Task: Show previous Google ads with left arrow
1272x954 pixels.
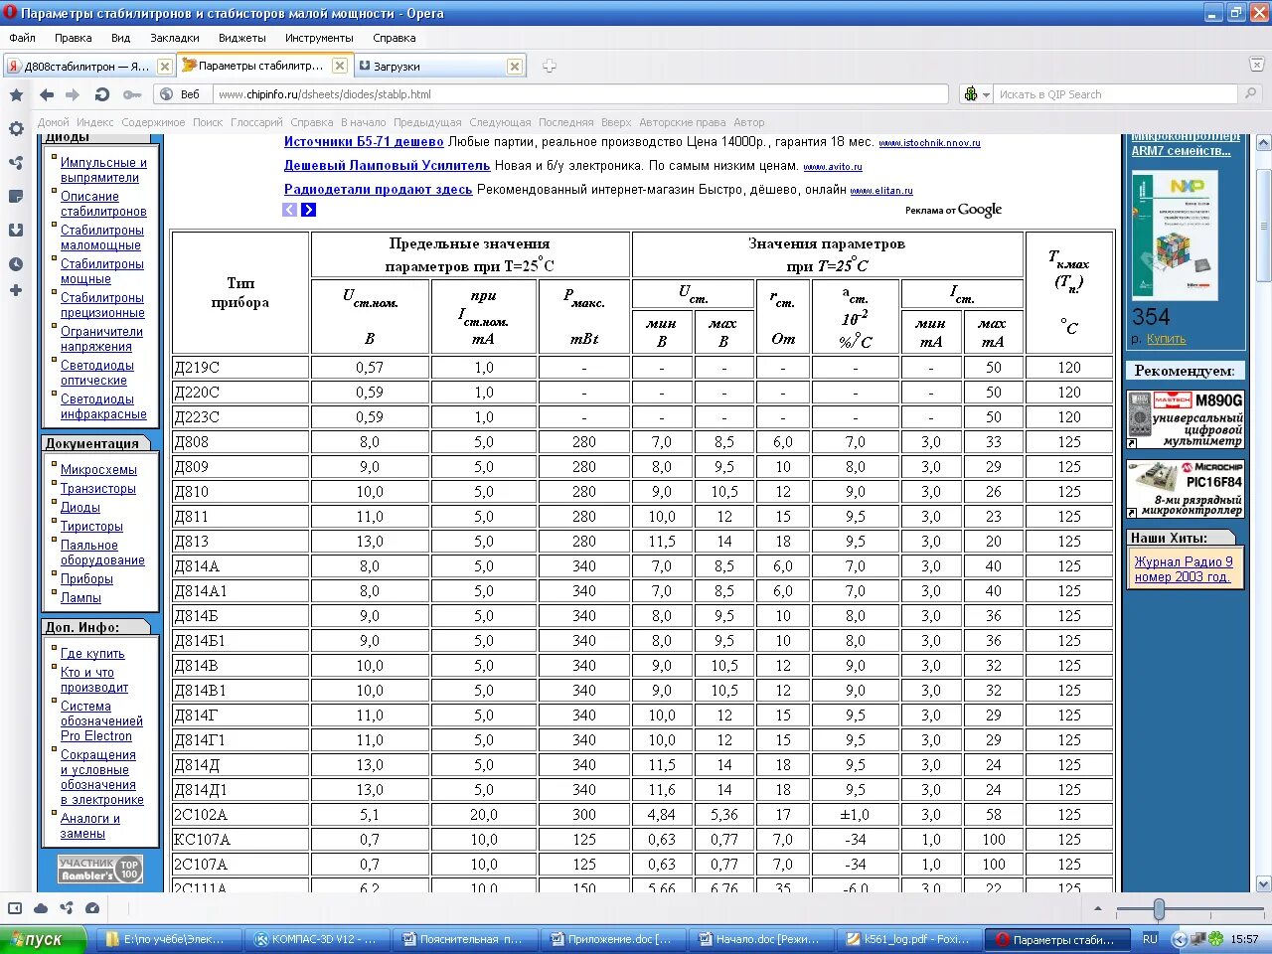Action: [290, 210]
